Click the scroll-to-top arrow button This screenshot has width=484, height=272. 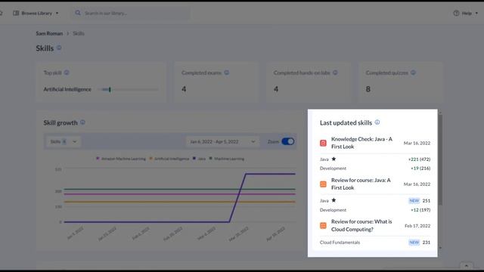click(467, 265)
